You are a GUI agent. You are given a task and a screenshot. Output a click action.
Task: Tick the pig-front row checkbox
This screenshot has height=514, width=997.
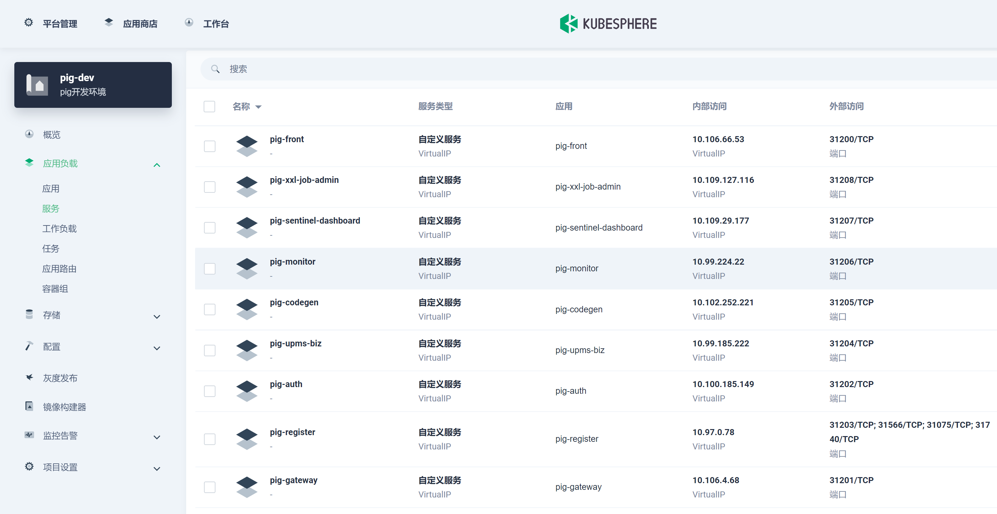click(x=209, y=146)
